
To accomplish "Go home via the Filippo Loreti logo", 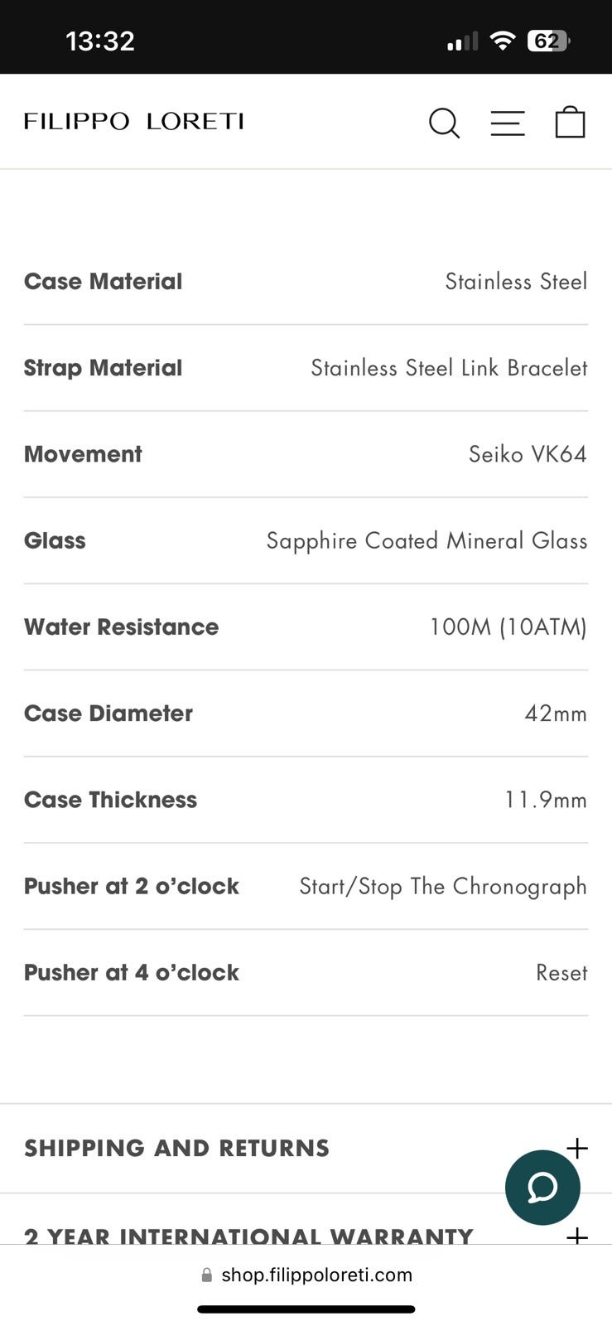I will click(x=133, y=122).
